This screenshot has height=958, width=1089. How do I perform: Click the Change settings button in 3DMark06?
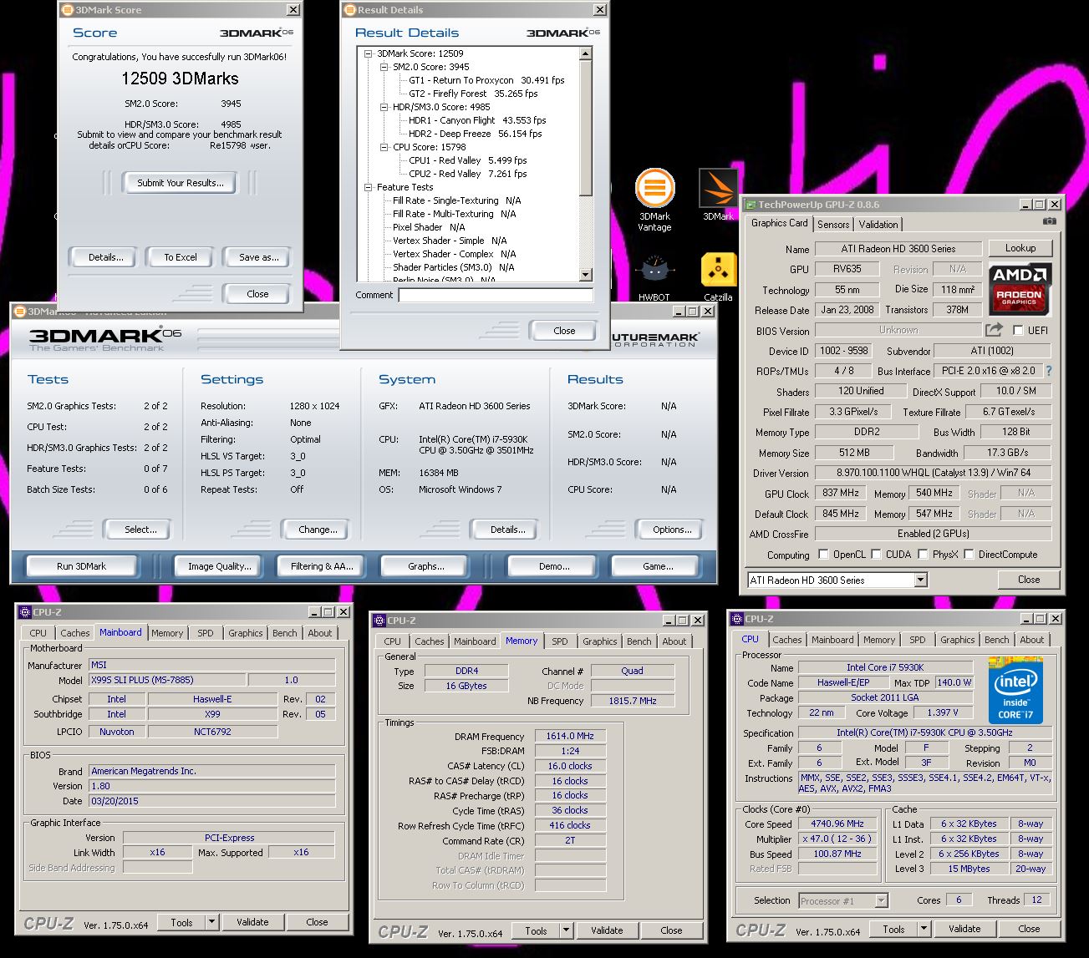pos(318,530)
